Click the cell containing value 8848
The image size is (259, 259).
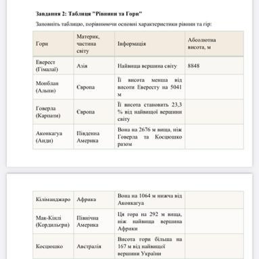pyautogui.click(x=214, y=66)
